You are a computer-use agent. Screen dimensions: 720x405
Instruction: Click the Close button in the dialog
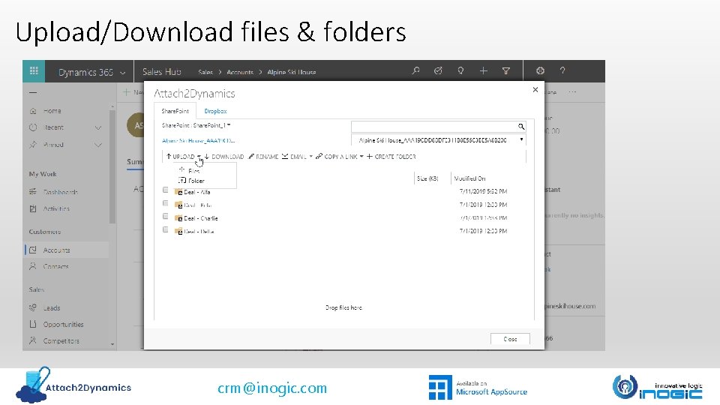click(510, 339)
